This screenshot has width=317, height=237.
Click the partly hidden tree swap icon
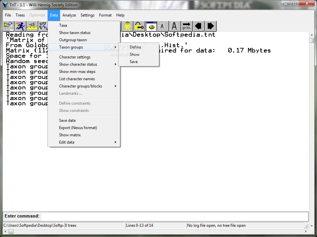coord(43,26)
